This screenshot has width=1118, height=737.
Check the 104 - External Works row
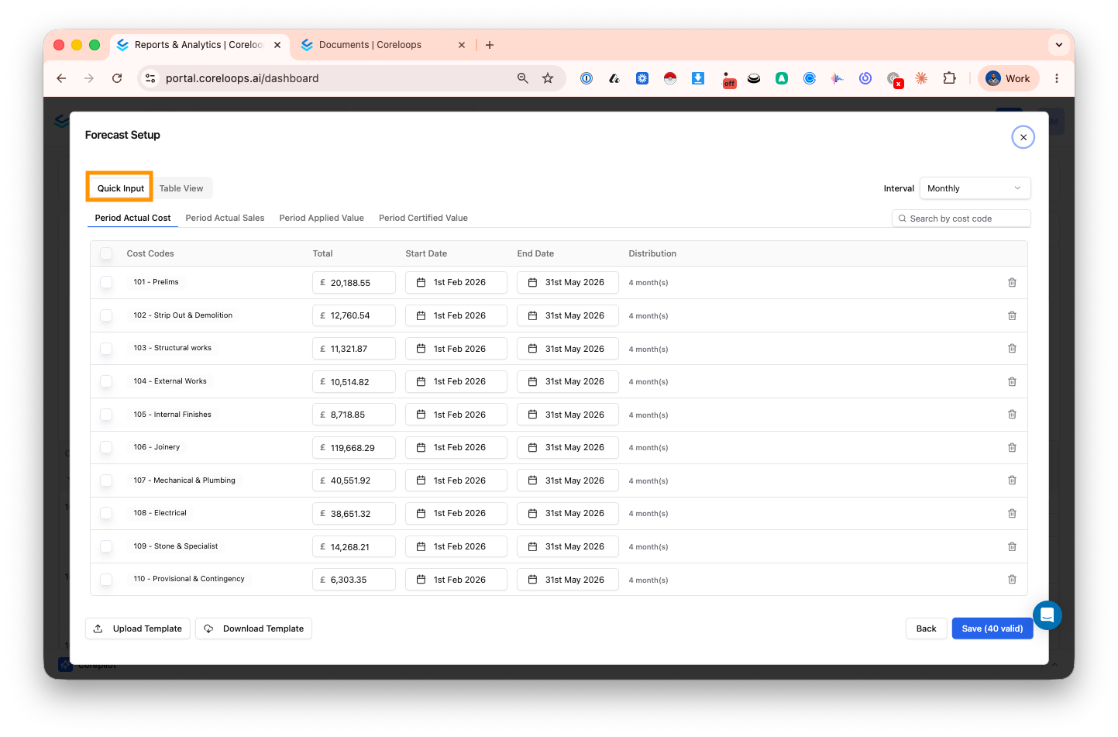point(106,381)
